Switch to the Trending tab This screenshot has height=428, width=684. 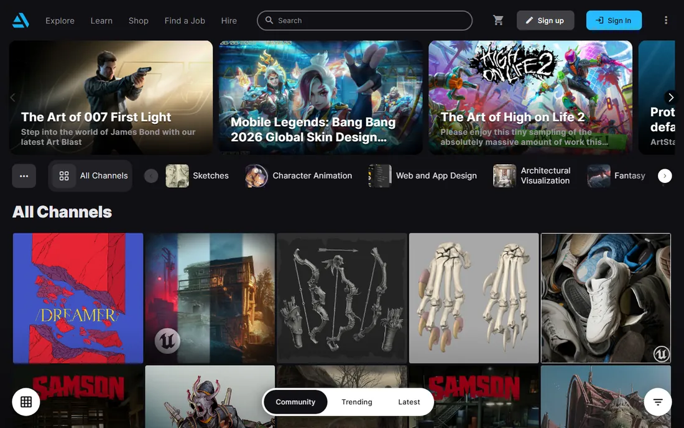click(x=357, y=402)
